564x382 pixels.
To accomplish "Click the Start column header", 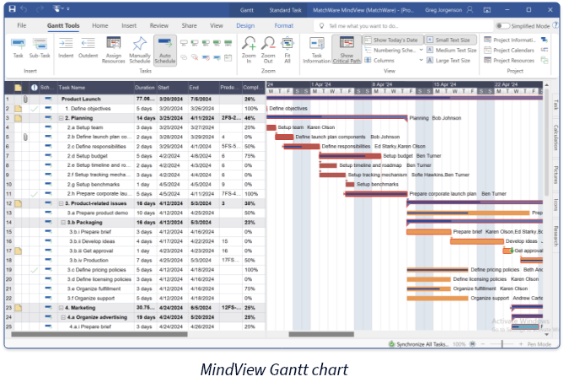I will click(x=172, y=88).
